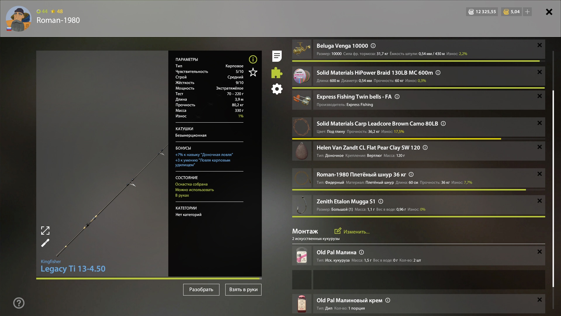The width and height of the screenshot is (561, 316).
Task: Expand rod preview to fullscreen
Action: click(x=45, y=231)
